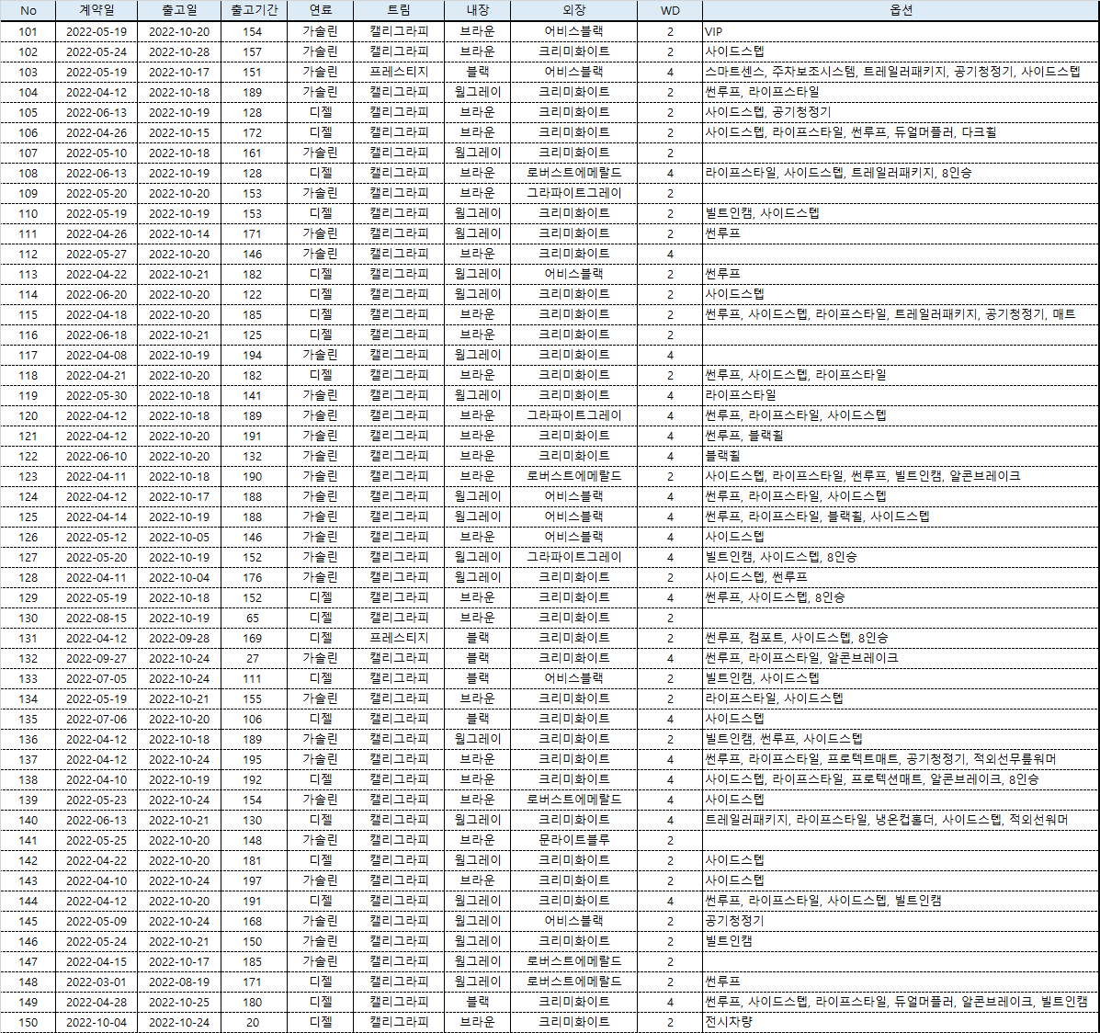This screenshot has height=1033, width=1100.
Task: Click options cell ending 매트 in row 115
Action: click(901, 315)
